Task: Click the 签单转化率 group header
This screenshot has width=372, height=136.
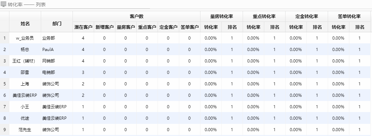Action: point(349,16)
